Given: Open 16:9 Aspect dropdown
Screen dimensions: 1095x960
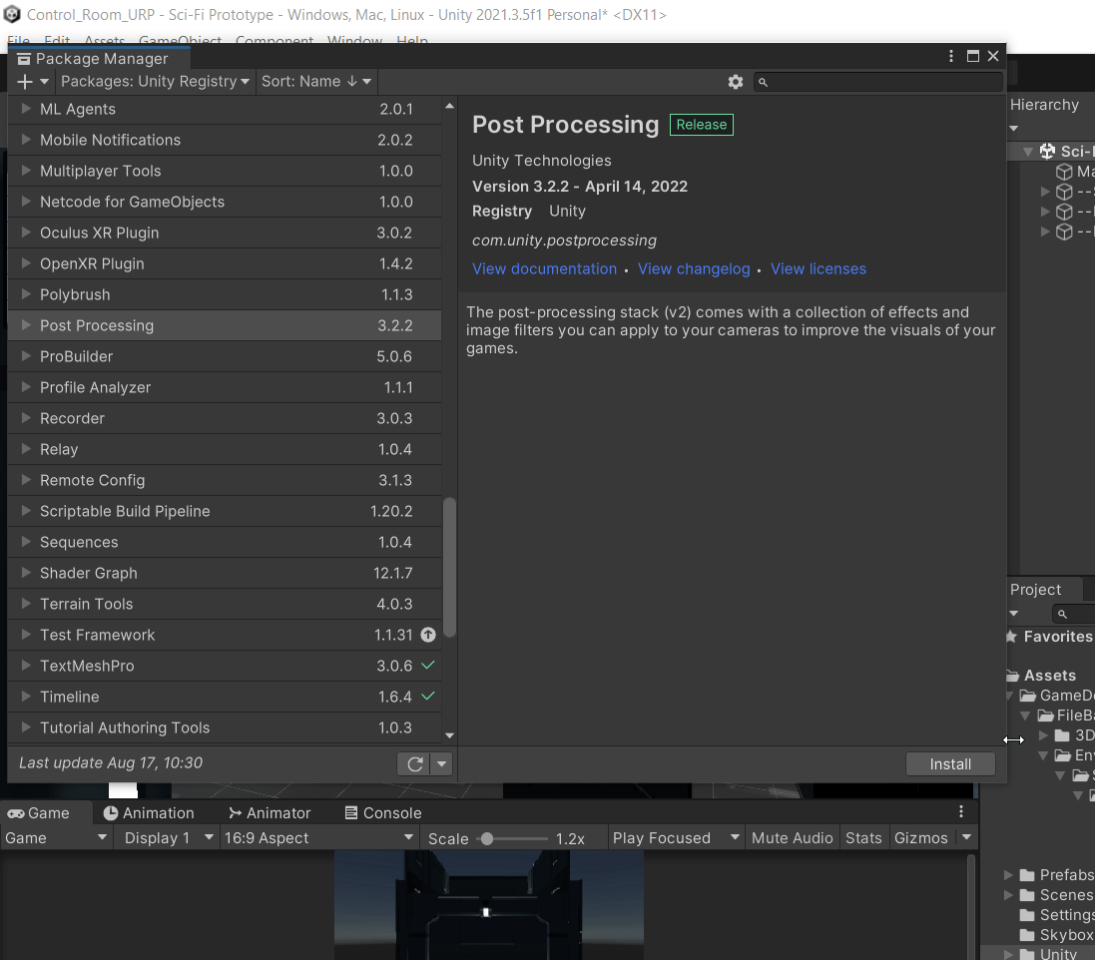Looking at the screenshot, I should 318,838.
